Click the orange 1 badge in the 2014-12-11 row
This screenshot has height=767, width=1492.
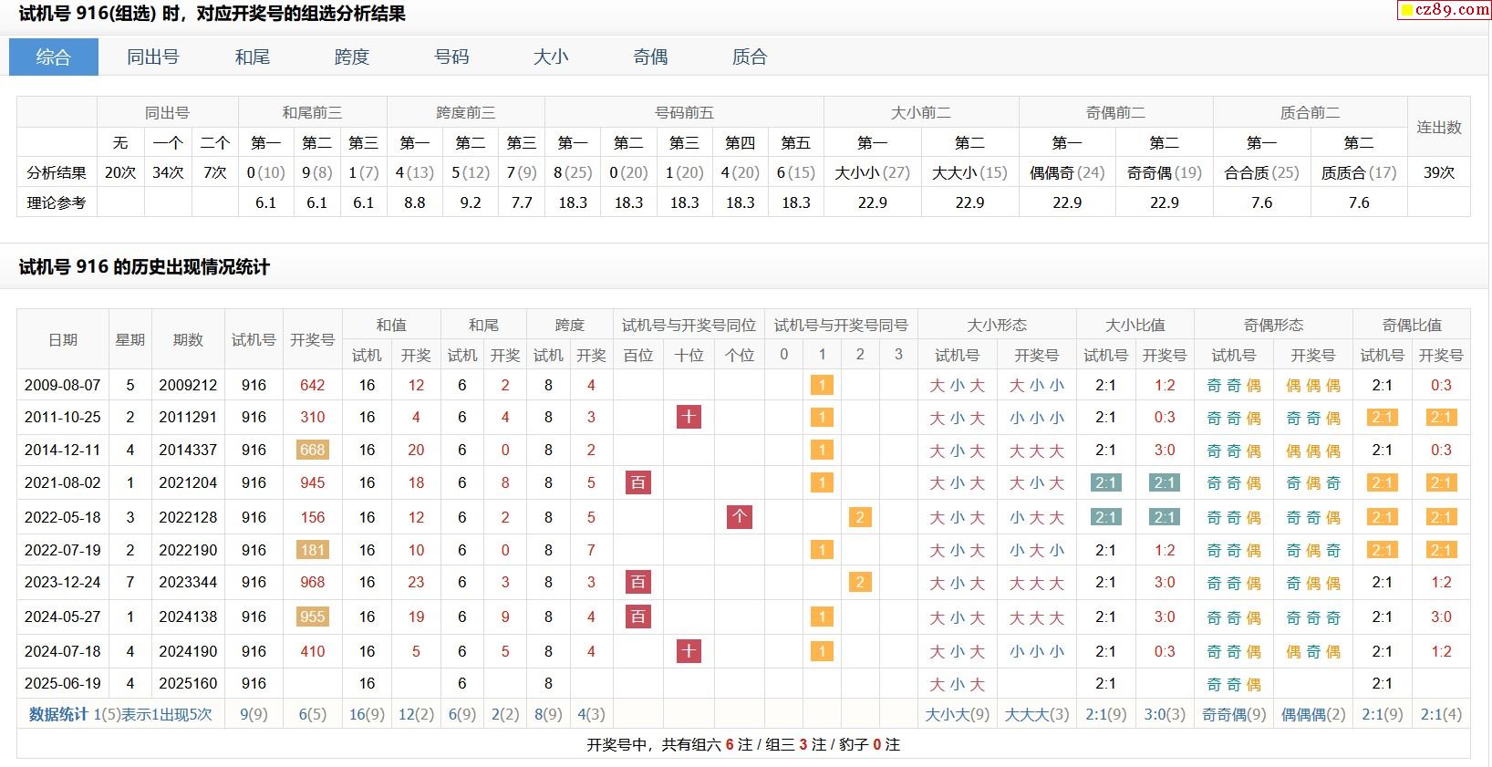[822, 450]
